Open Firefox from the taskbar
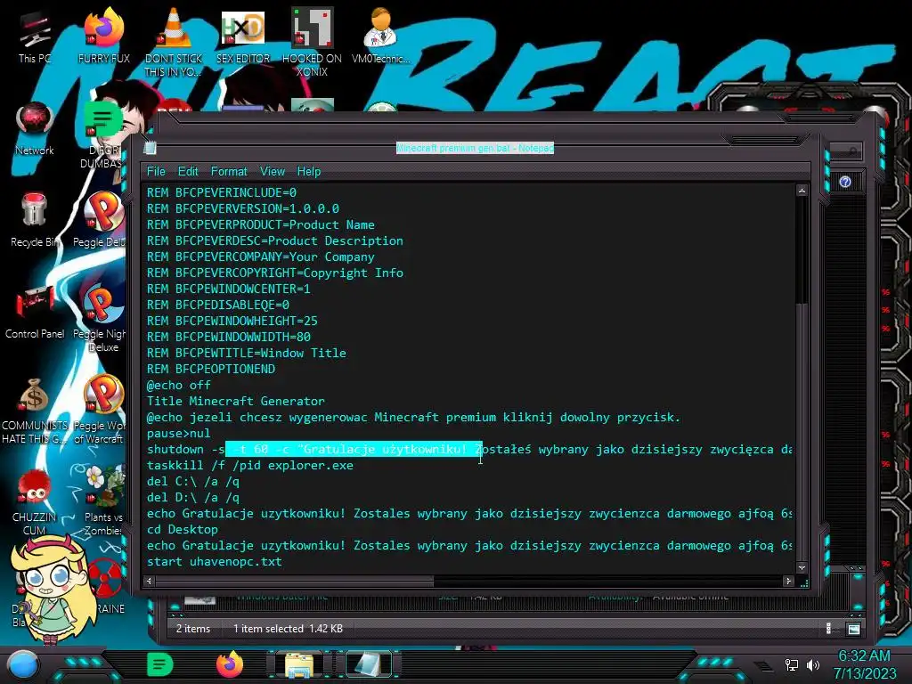This screenshot has width=912, height=684. (230, 664)
